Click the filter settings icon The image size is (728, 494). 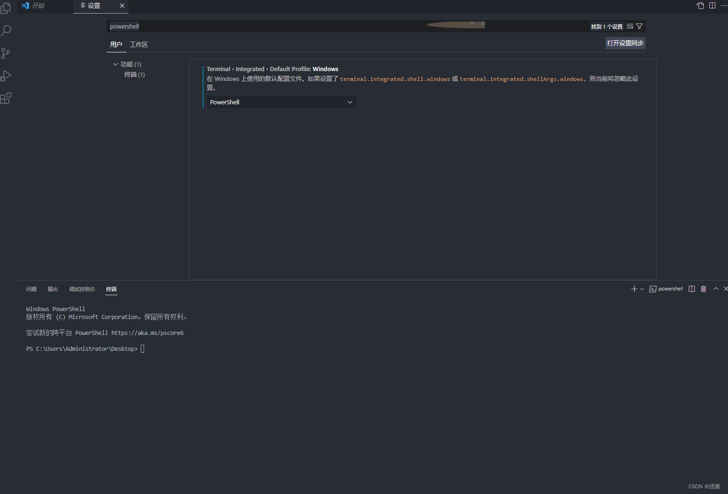(x=639, y=26)
